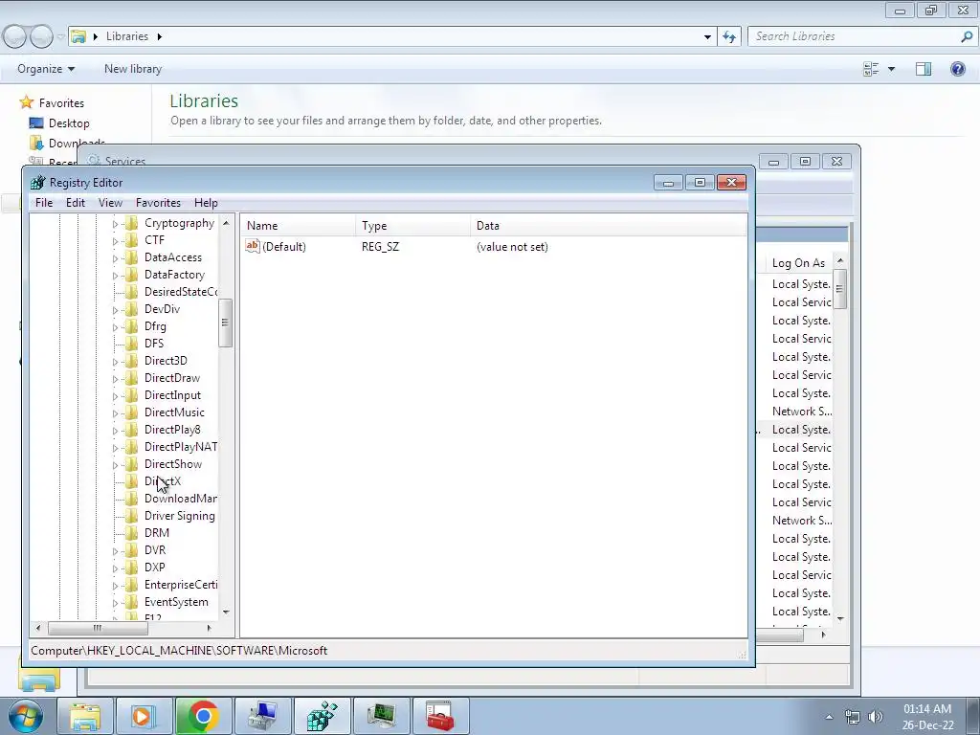Click the (value not set) data cell
The height and width of the screenshot is (735, 980).
(512, 247)
